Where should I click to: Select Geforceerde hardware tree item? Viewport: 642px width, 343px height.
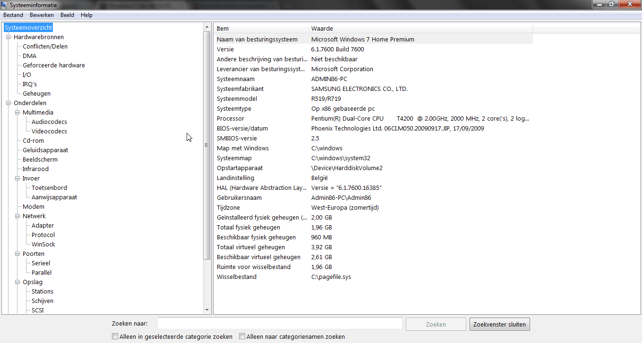pyautogui.click(x=54, y=65)
